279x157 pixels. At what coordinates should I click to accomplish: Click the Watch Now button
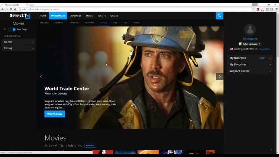pos(55,114)
